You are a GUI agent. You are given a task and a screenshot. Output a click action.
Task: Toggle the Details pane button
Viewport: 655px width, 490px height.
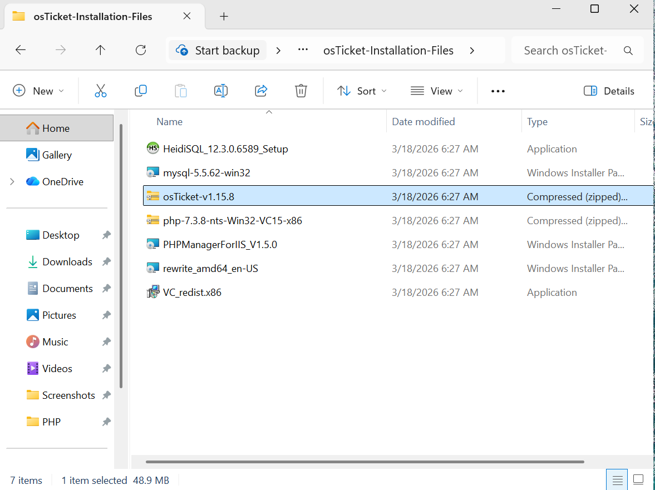[609, 91]
